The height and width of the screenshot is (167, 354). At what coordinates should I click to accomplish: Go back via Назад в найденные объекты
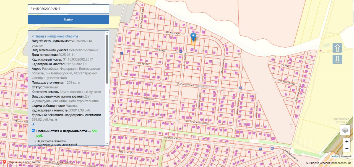click(55, 36)
